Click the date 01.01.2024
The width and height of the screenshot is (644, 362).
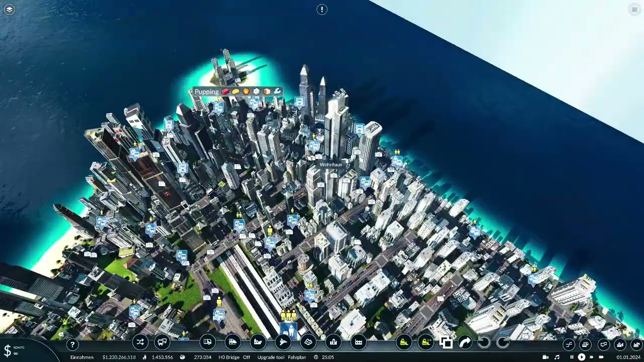628,357
